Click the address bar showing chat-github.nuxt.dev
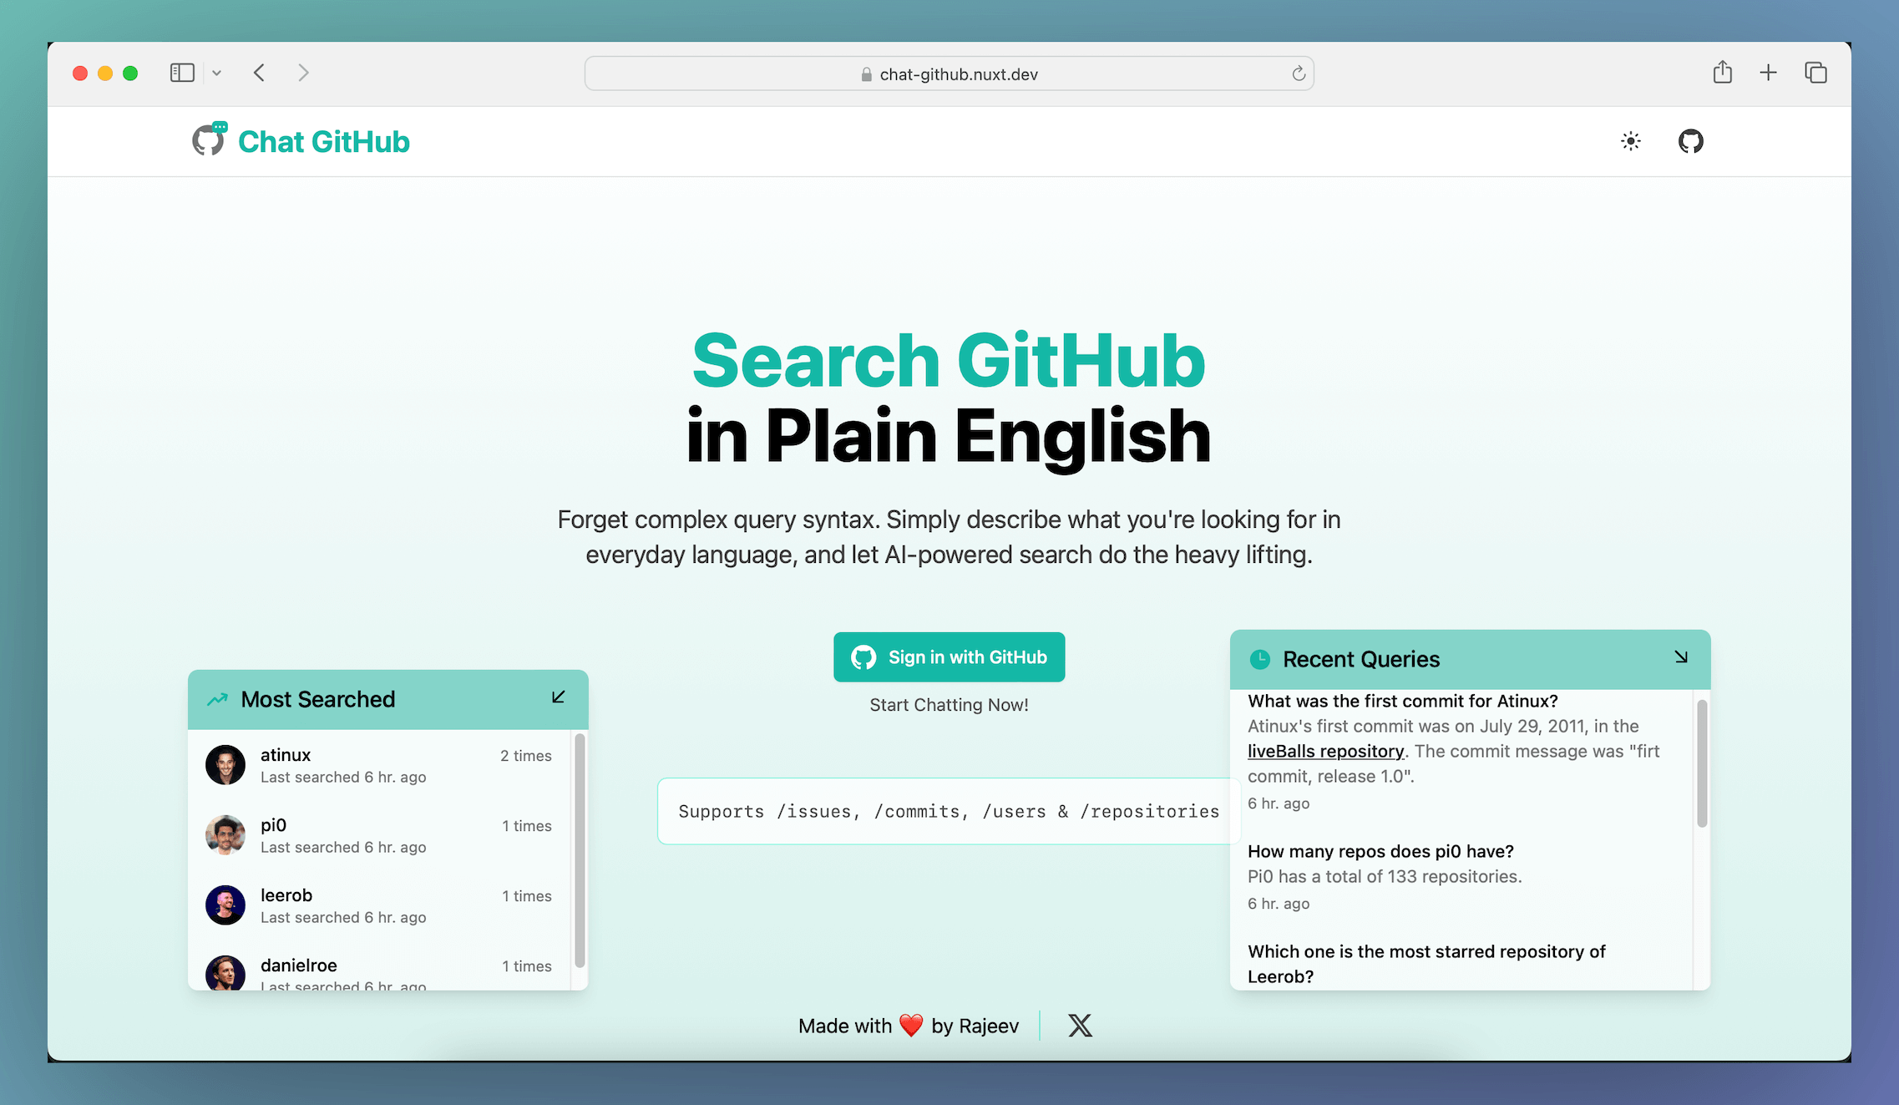This screenshot has height=1105, width=1899. click(x=949, y=73)
